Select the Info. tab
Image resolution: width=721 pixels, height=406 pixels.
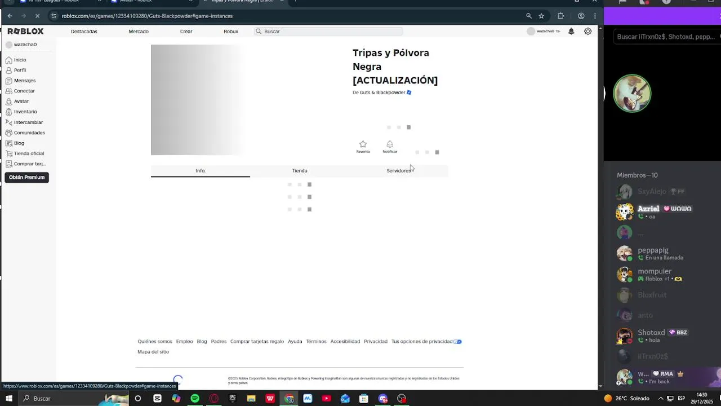pyautogui.click(x=201, y=171)
